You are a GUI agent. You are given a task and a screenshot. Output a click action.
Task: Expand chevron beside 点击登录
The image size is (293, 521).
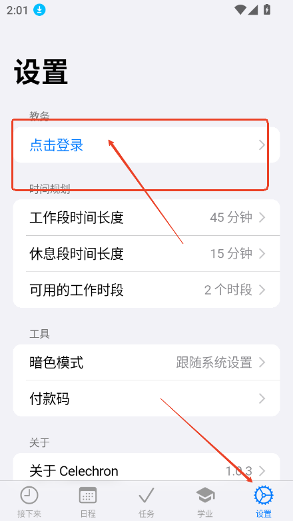(262, 145)
